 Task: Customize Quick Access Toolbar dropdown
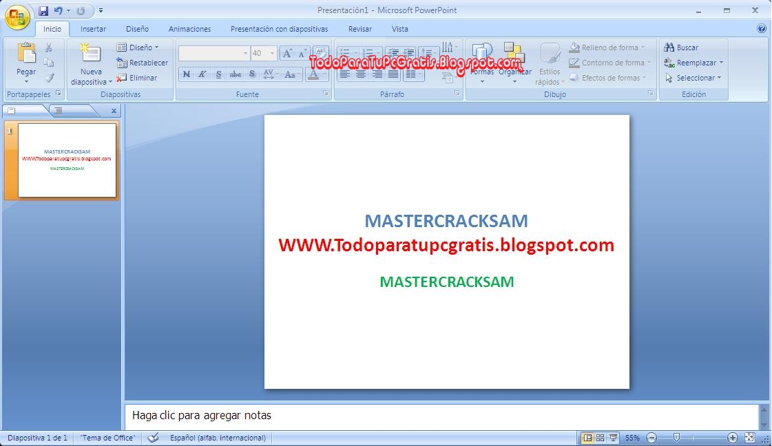click(x=101, y=10)
